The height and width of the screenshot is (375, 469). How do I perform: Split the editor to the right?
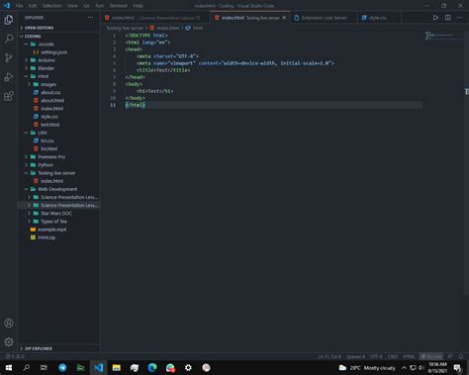pyautogui.click(x=447, y=18)
